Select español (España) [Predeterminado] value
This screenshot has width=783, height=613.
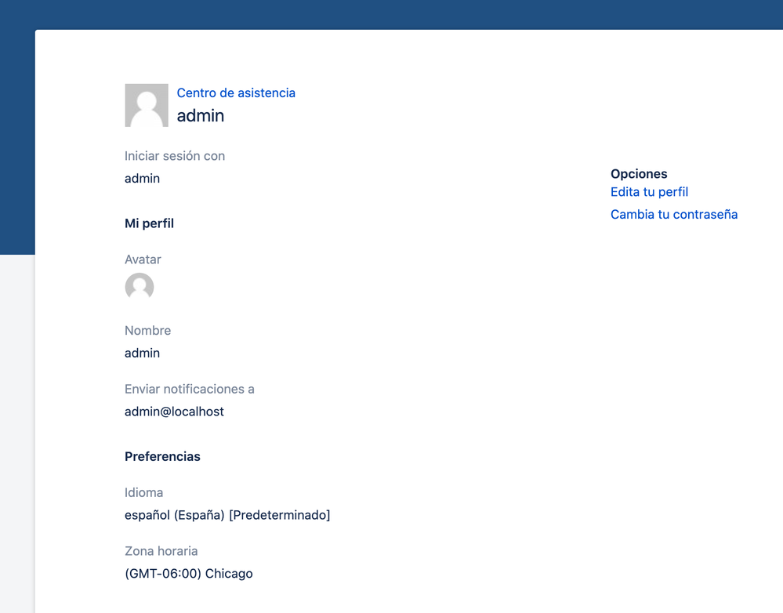pyautogui.click(x=227, y=515)
